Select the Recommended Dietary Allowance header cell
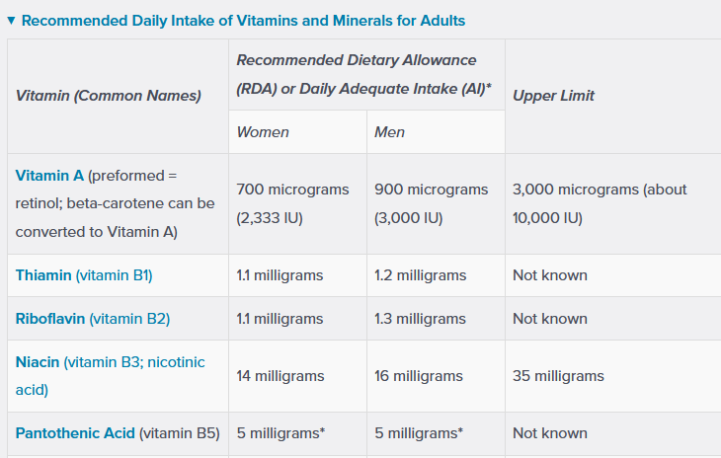721x458 pixels. (367, 74)
